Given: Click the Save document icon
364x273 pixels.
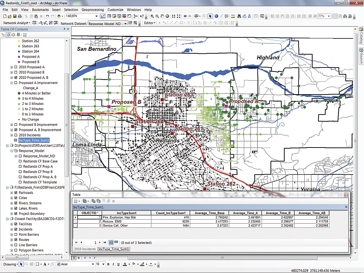Looking at the screenshot, I should point(15,16).
